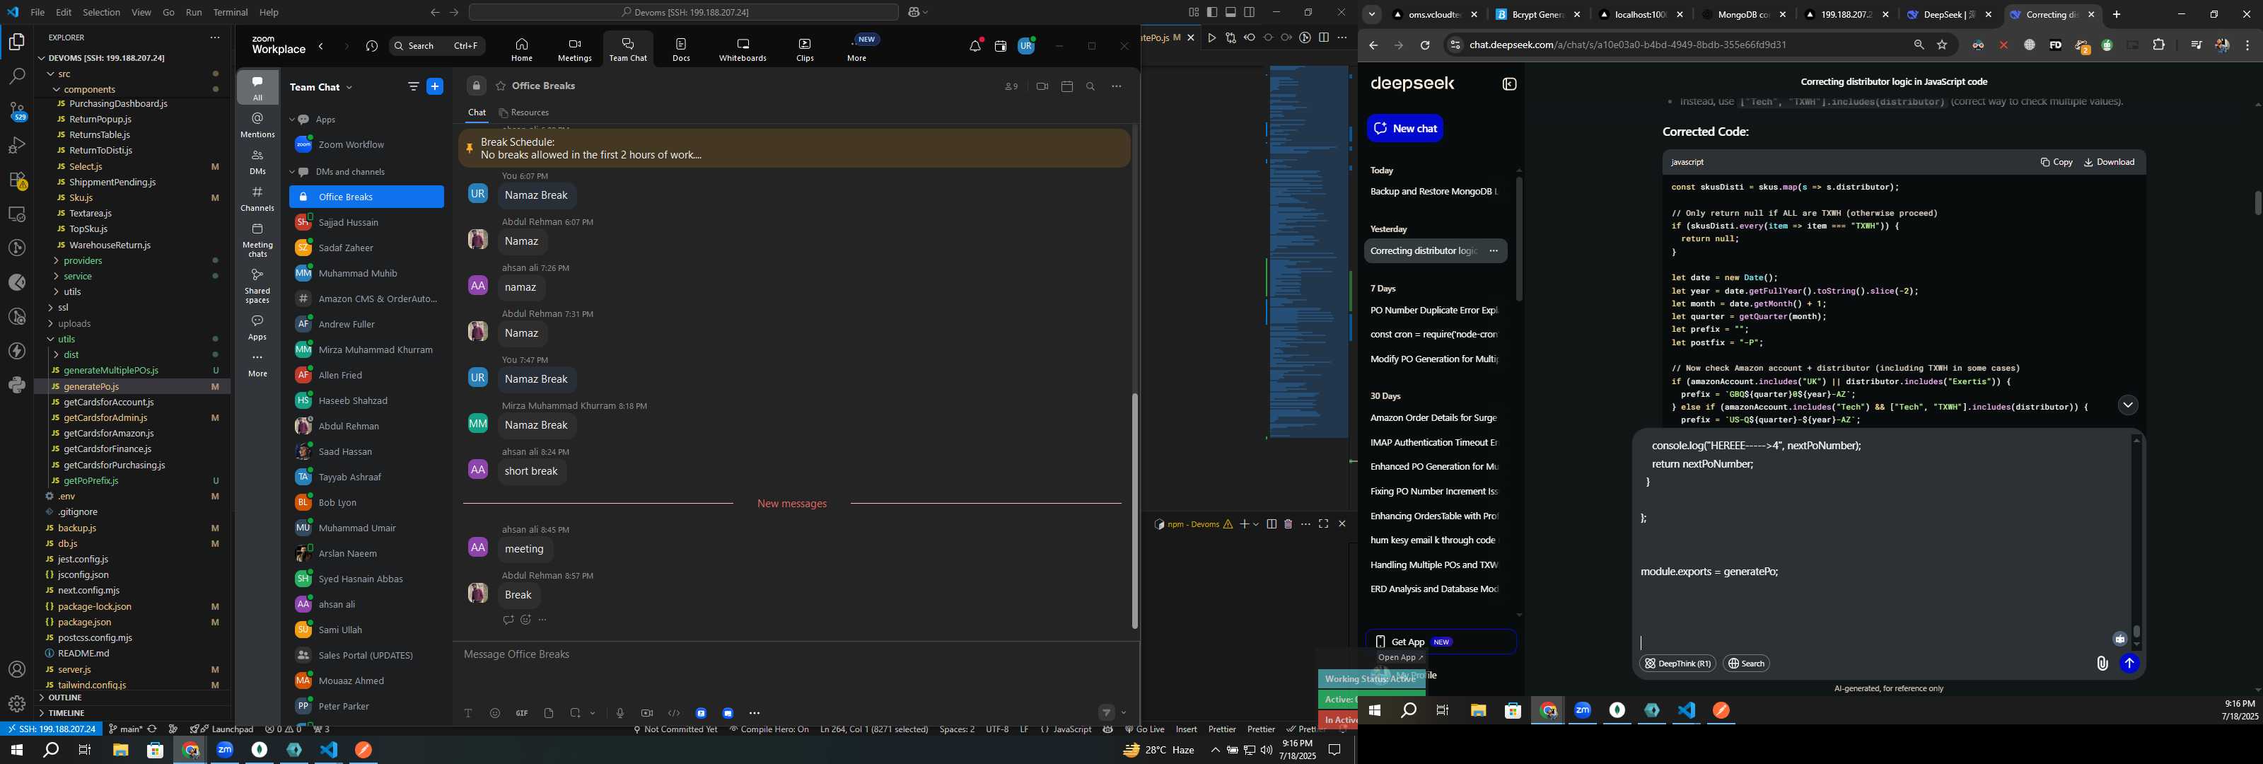Open Zoom Meetings tab icon
Viewport: 2263px width, 764px height.
(574, 50)
